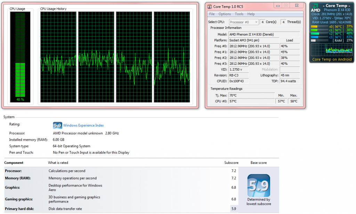Image resolution: width=356 pixels, height=214 pixels.
Task: Click the CPU #0 temperature reading 57°C
Action: click(252, 101)
